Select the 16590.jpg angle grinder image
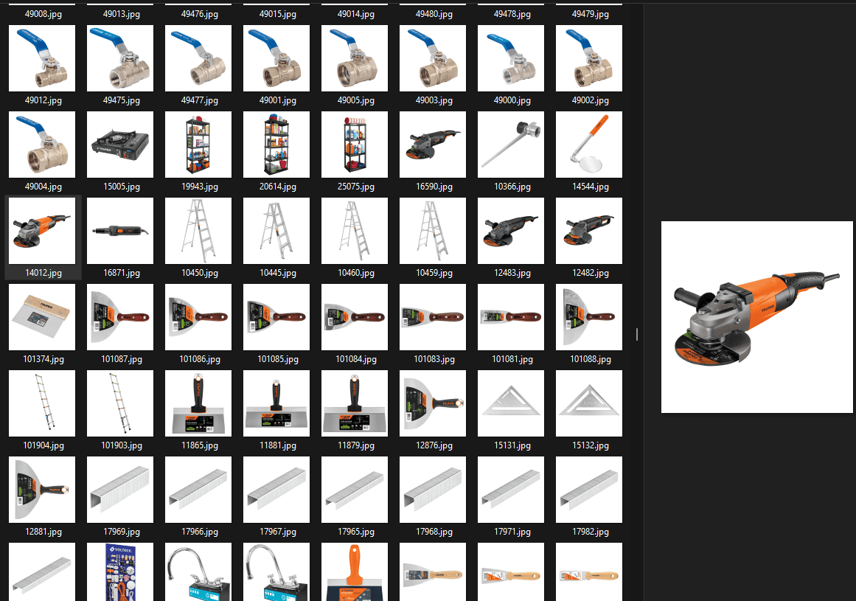The image size is (856, 601). tap(433, 145)
